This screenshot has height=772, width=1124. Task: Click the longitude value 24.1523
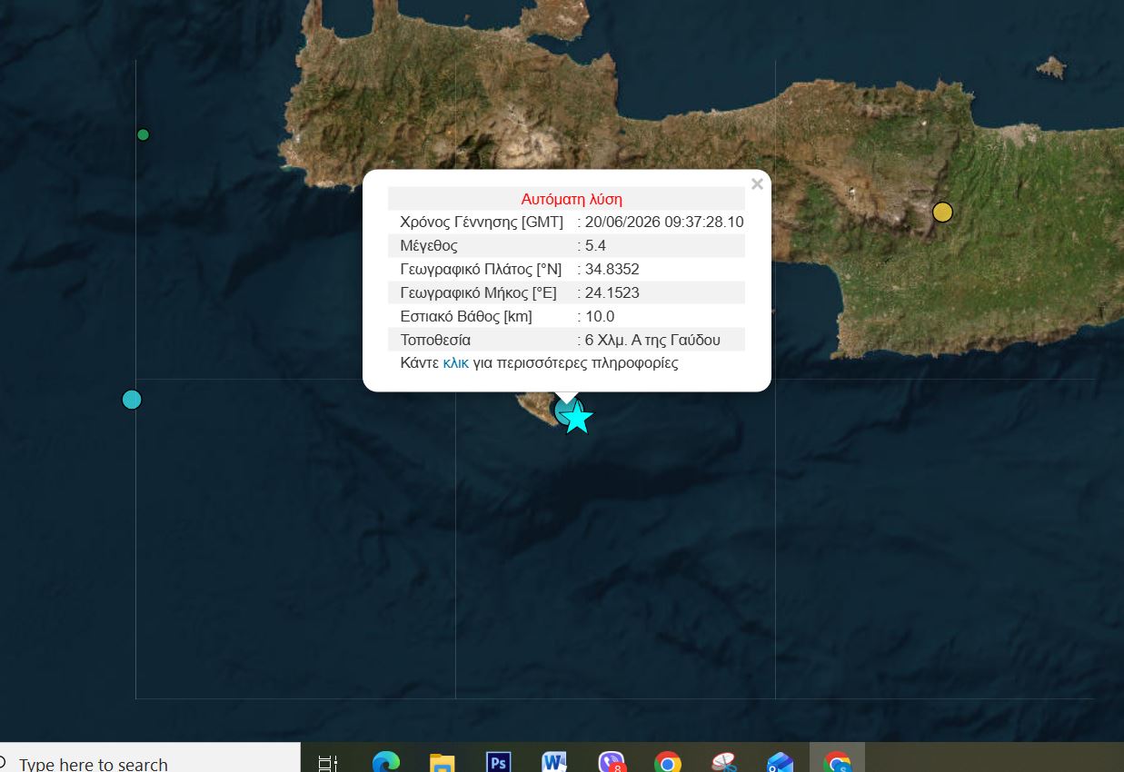612,292
